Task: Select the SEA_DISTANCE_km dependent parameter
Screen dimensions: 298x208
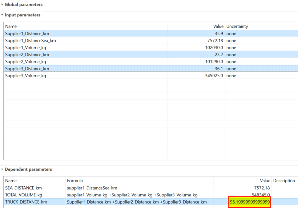Action: click(x=24, y=188)
